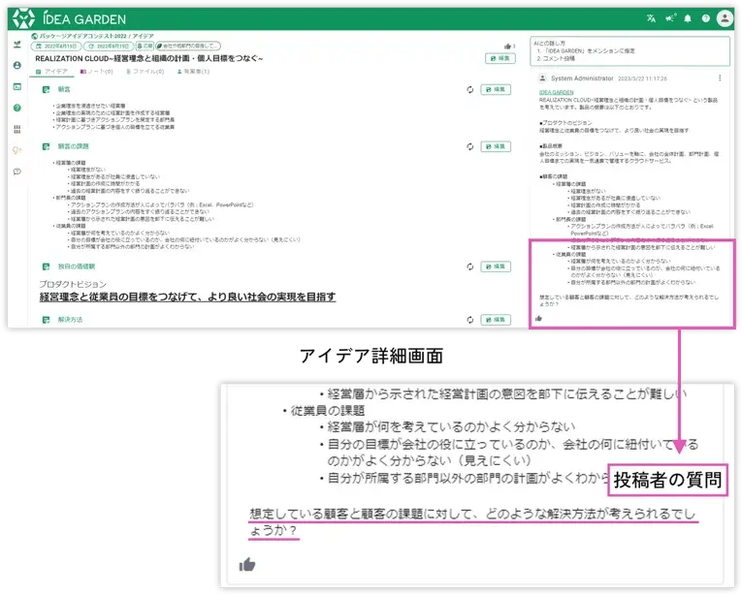Open the three-dot menu on the comment
The height and width of the screenshot is (595, 742).
pyautogui.click(x=720, y=78)
